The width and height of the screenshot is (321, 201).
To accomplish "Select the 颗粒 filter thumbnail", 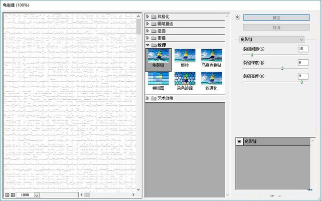I will point(185,58).
